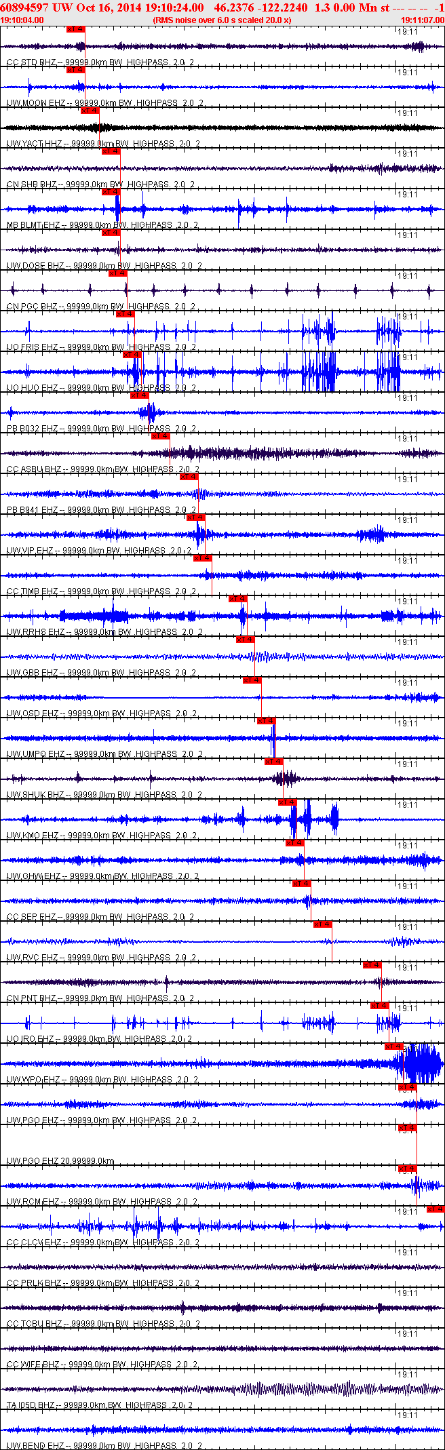Click the red pick marker on CC STD trace

point(75,29)
